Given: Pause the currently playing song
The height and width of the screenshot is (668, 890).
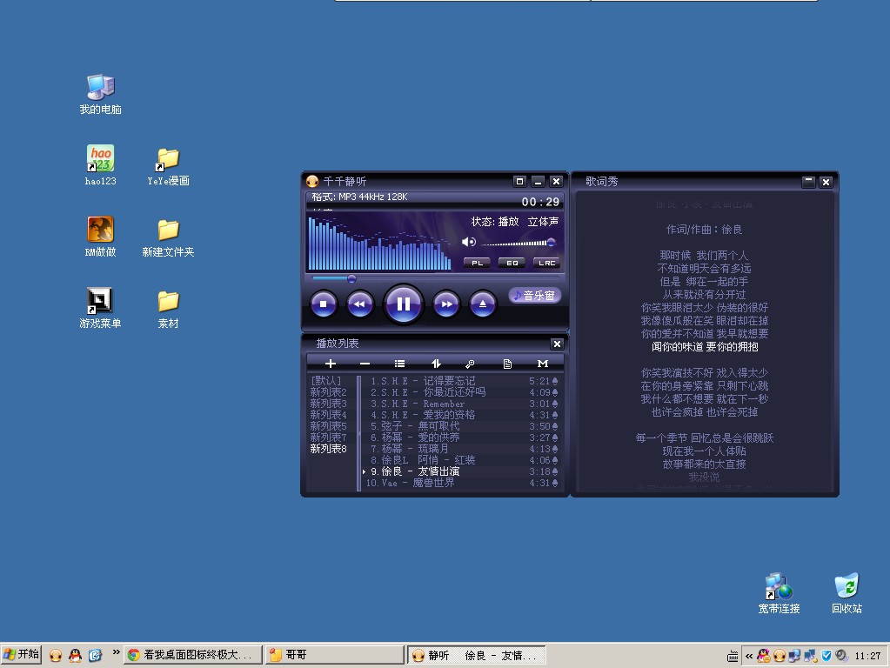Looking at the screenshot, I should (x=403, y=304).
